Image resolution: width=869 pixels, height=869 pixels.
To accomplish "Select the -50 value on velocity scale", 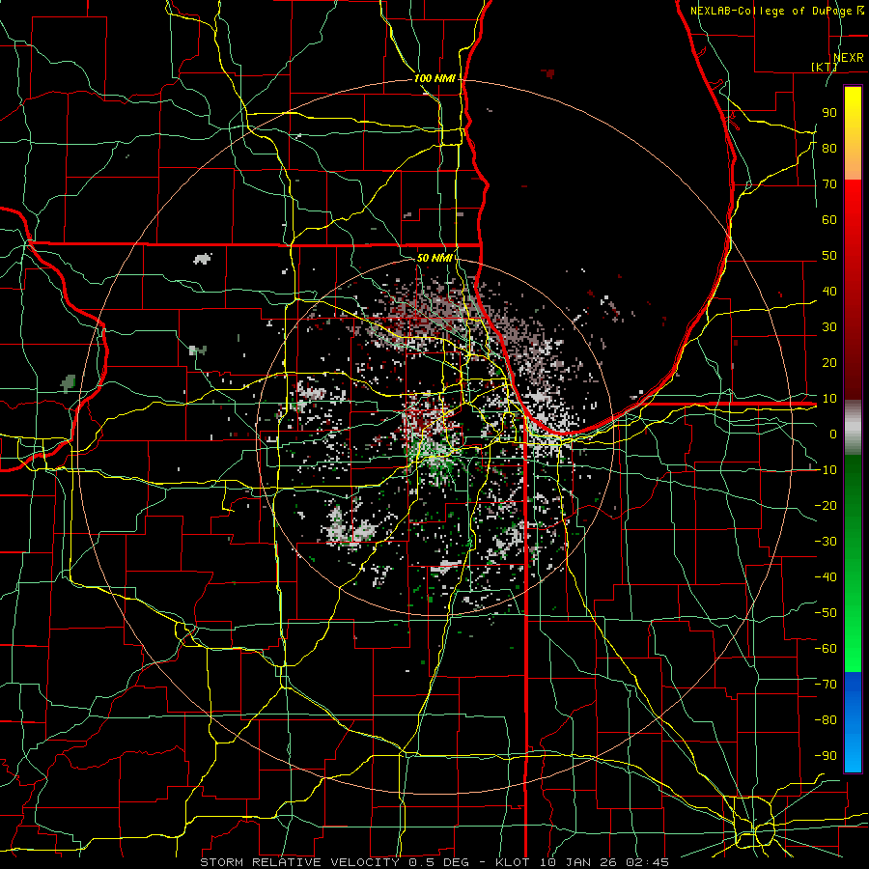I will point(826,612).
